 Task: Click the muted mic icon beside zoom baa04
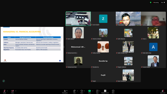point(92,25)
